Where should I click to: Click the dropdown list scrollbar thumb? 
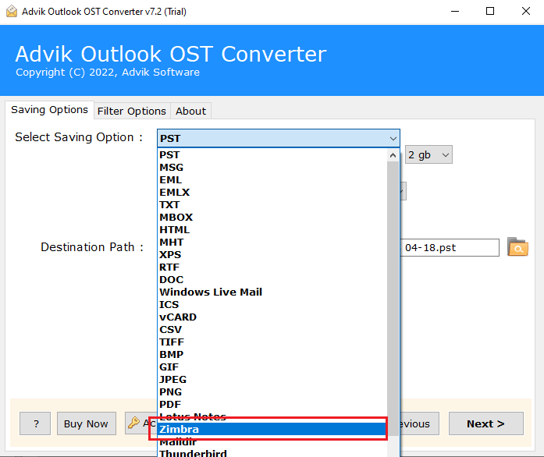pyautogui.click(x=393, y=299)
